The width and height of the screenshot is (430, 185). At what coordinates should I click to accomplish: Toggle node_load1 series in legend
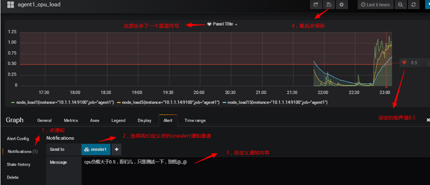[x=62, y=102]
